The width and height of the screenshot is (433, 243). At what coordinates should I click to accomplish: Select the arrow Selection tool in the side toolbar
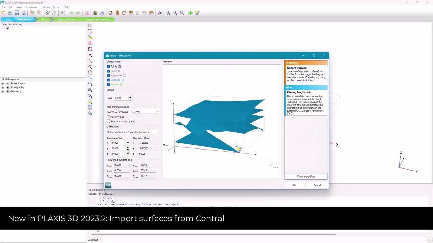90,25
